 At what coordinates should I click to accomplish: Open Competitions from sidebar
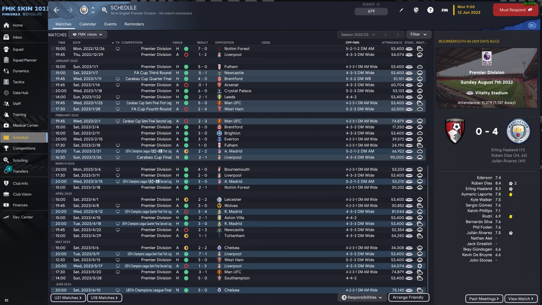pyautogui.click(x=24, y=148)
